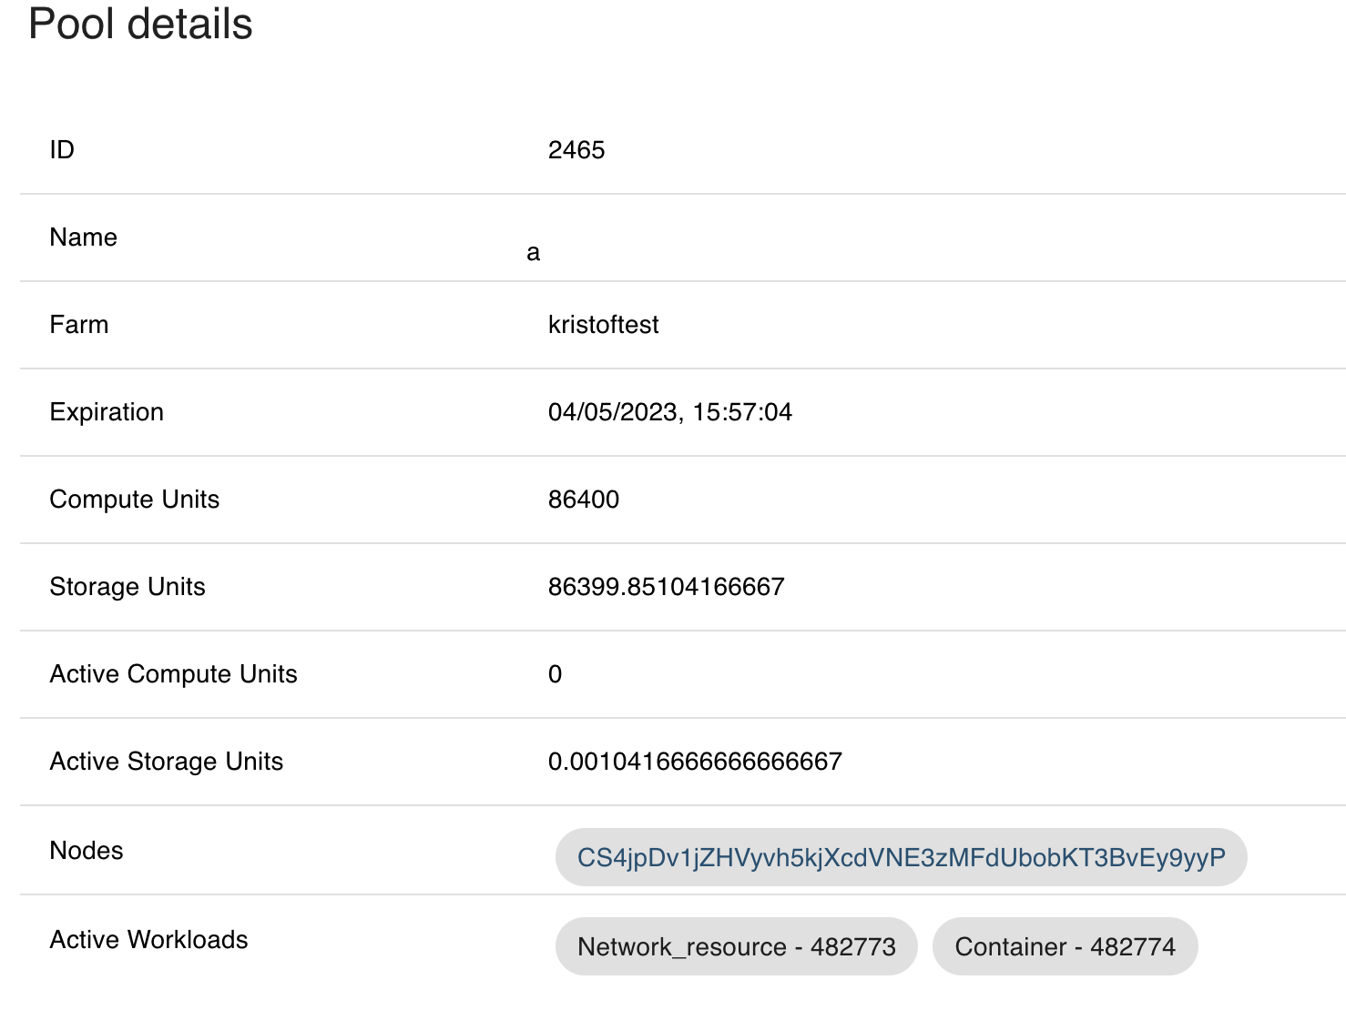Click the Expiration date 04/05/2023

click(x=670, y=412)
